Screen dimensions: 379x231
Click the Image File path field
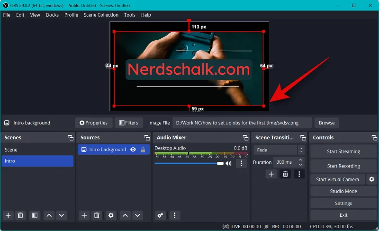pyautogui.click(x=242, y=123)
